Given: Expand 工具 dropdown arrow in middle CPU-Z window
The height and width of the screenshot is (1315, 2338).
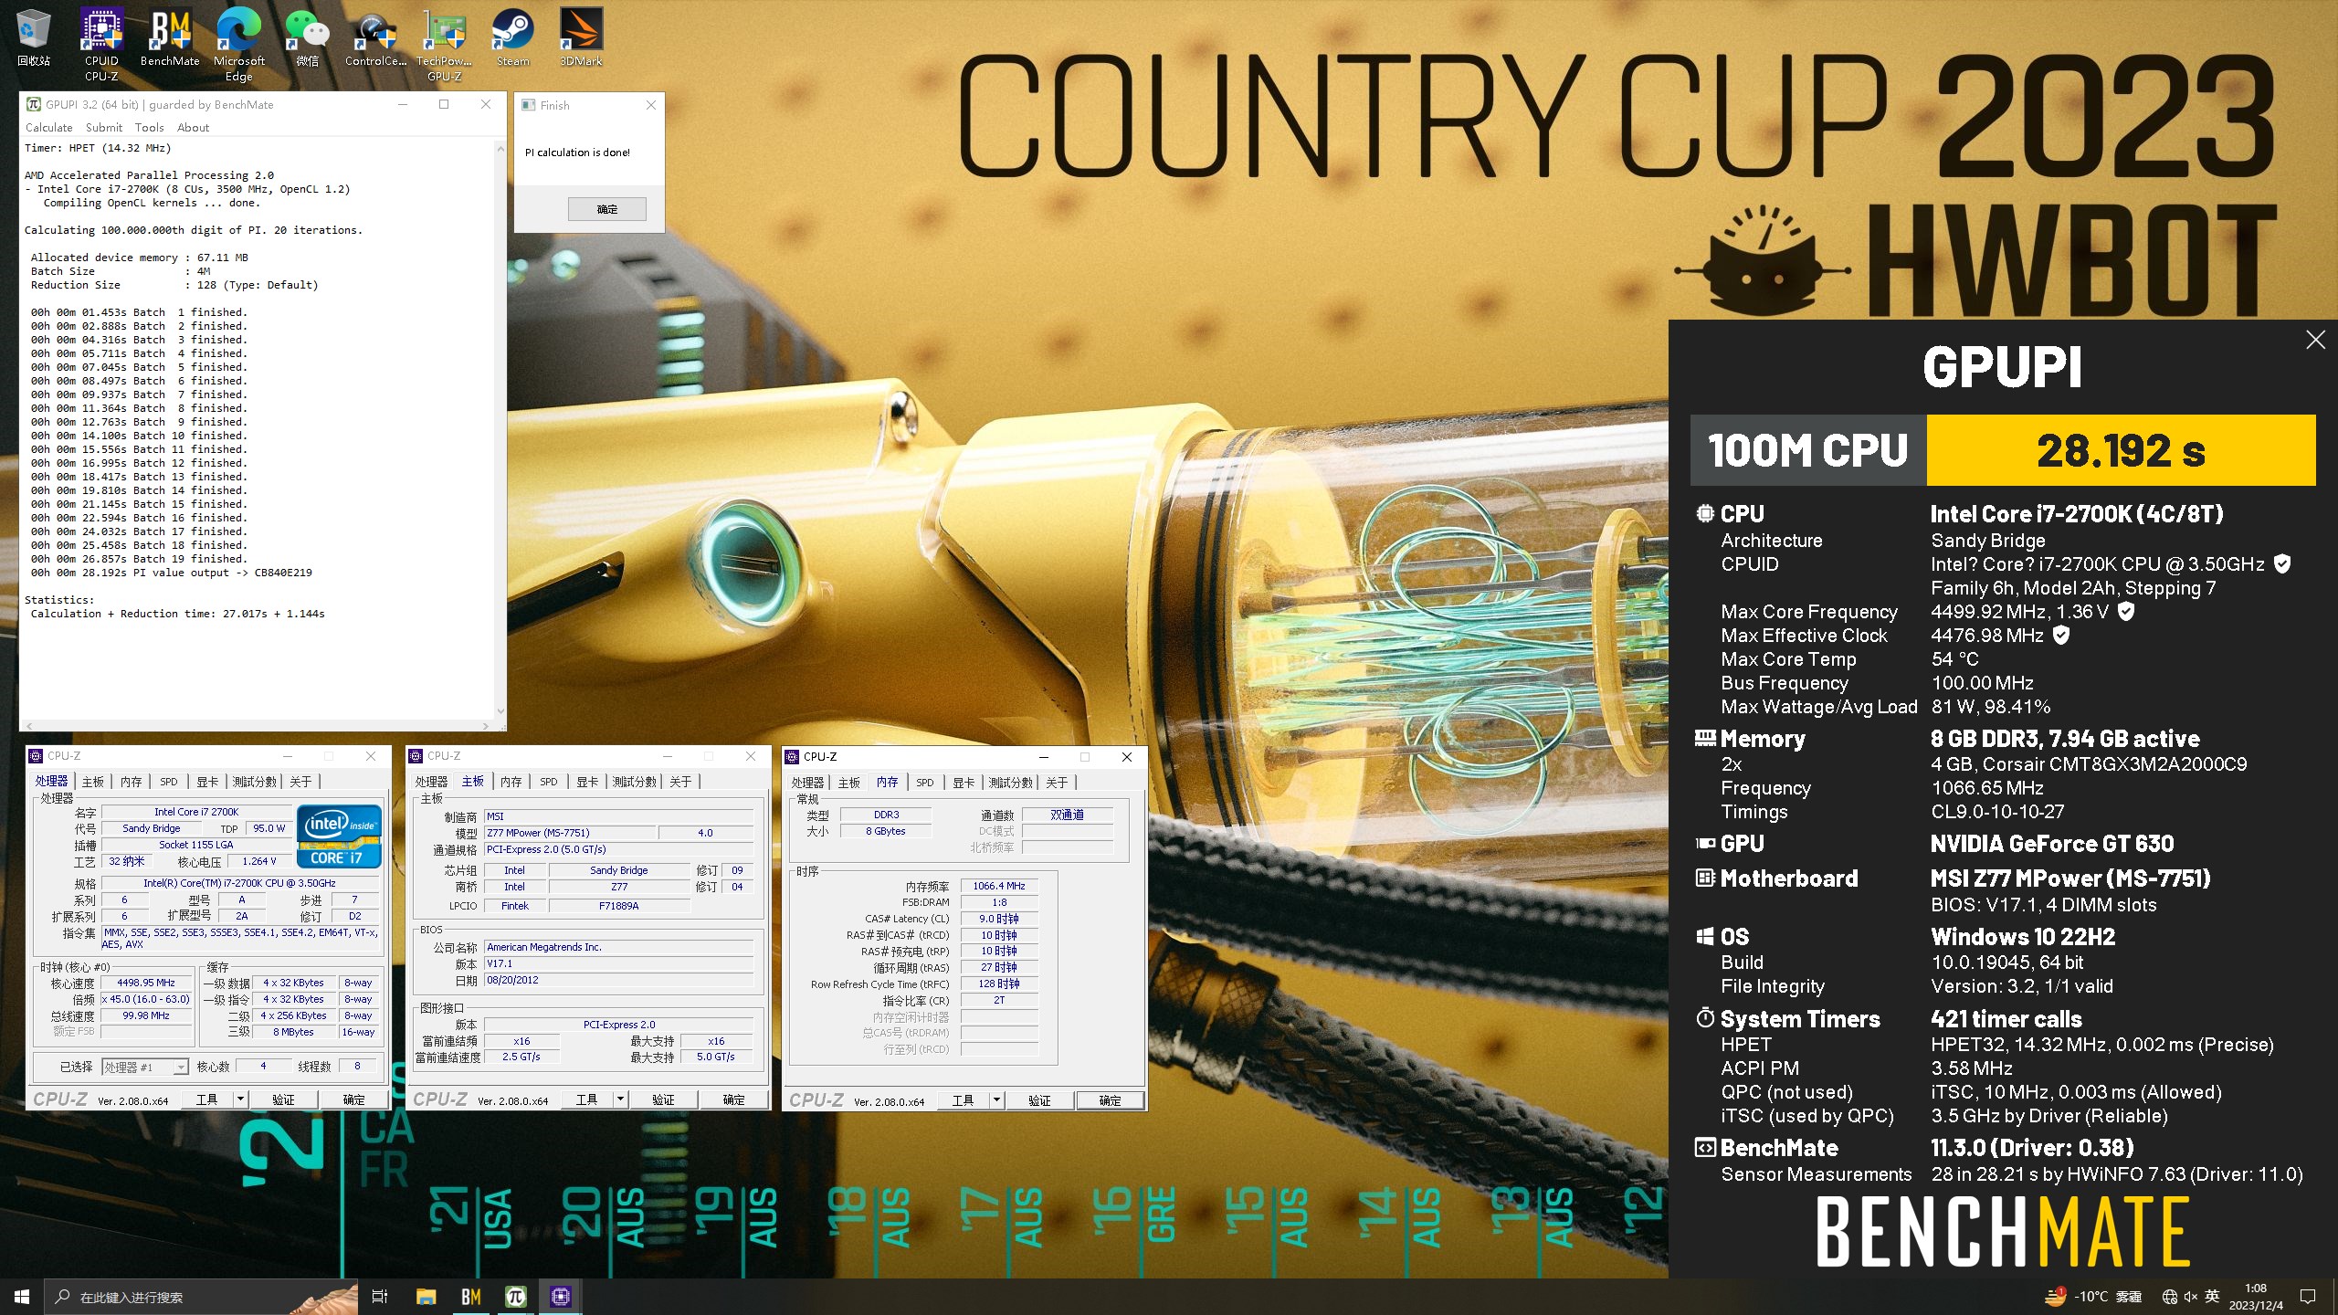Looking at the screenshot, I should [x=620, y=1099].
